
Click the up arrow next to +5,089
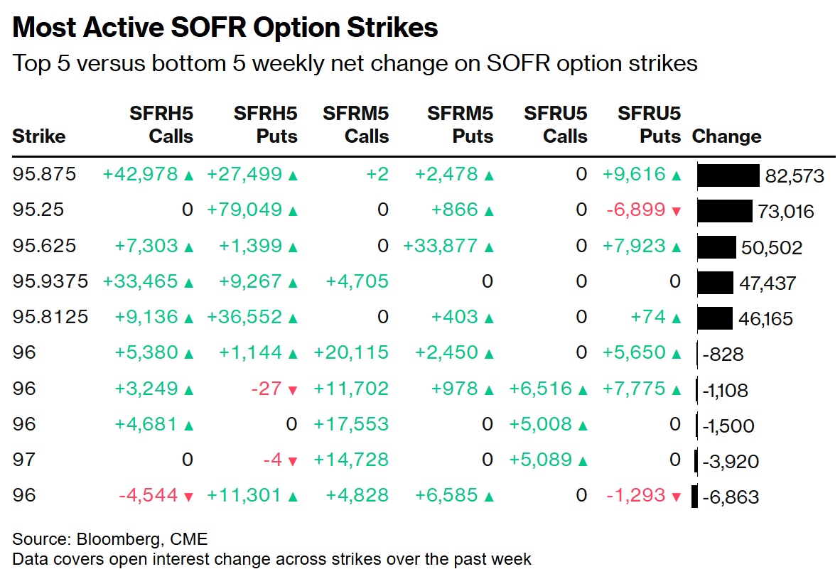(583, 460)
